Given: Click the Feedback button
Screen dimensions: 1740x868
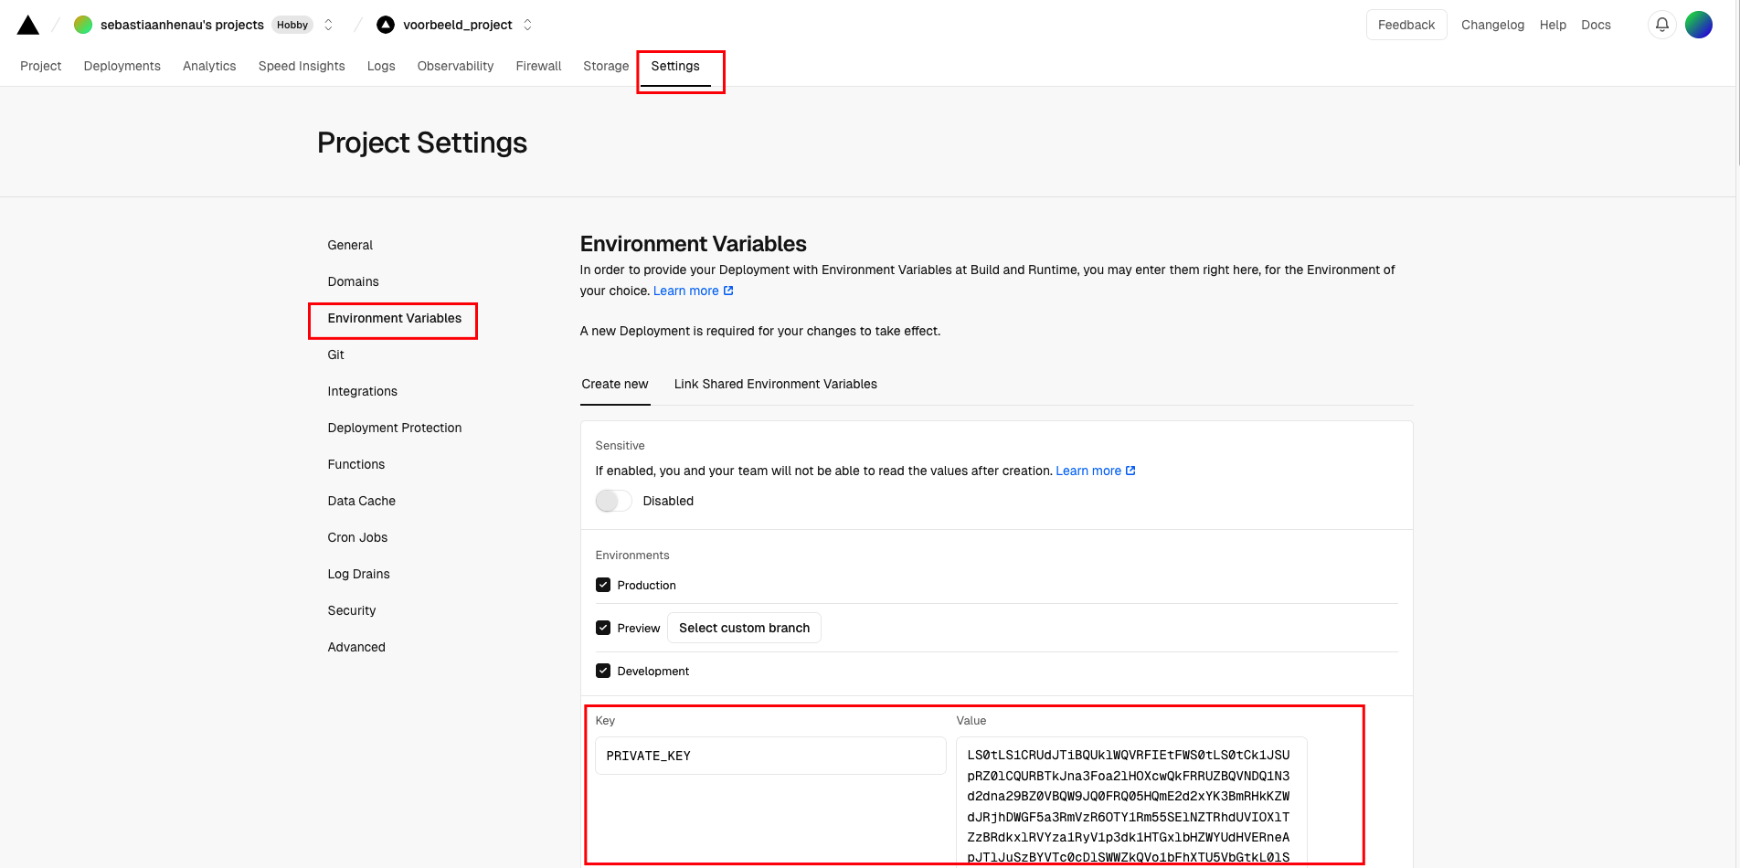Looking at the screenshot, I should pos(1406,25).
